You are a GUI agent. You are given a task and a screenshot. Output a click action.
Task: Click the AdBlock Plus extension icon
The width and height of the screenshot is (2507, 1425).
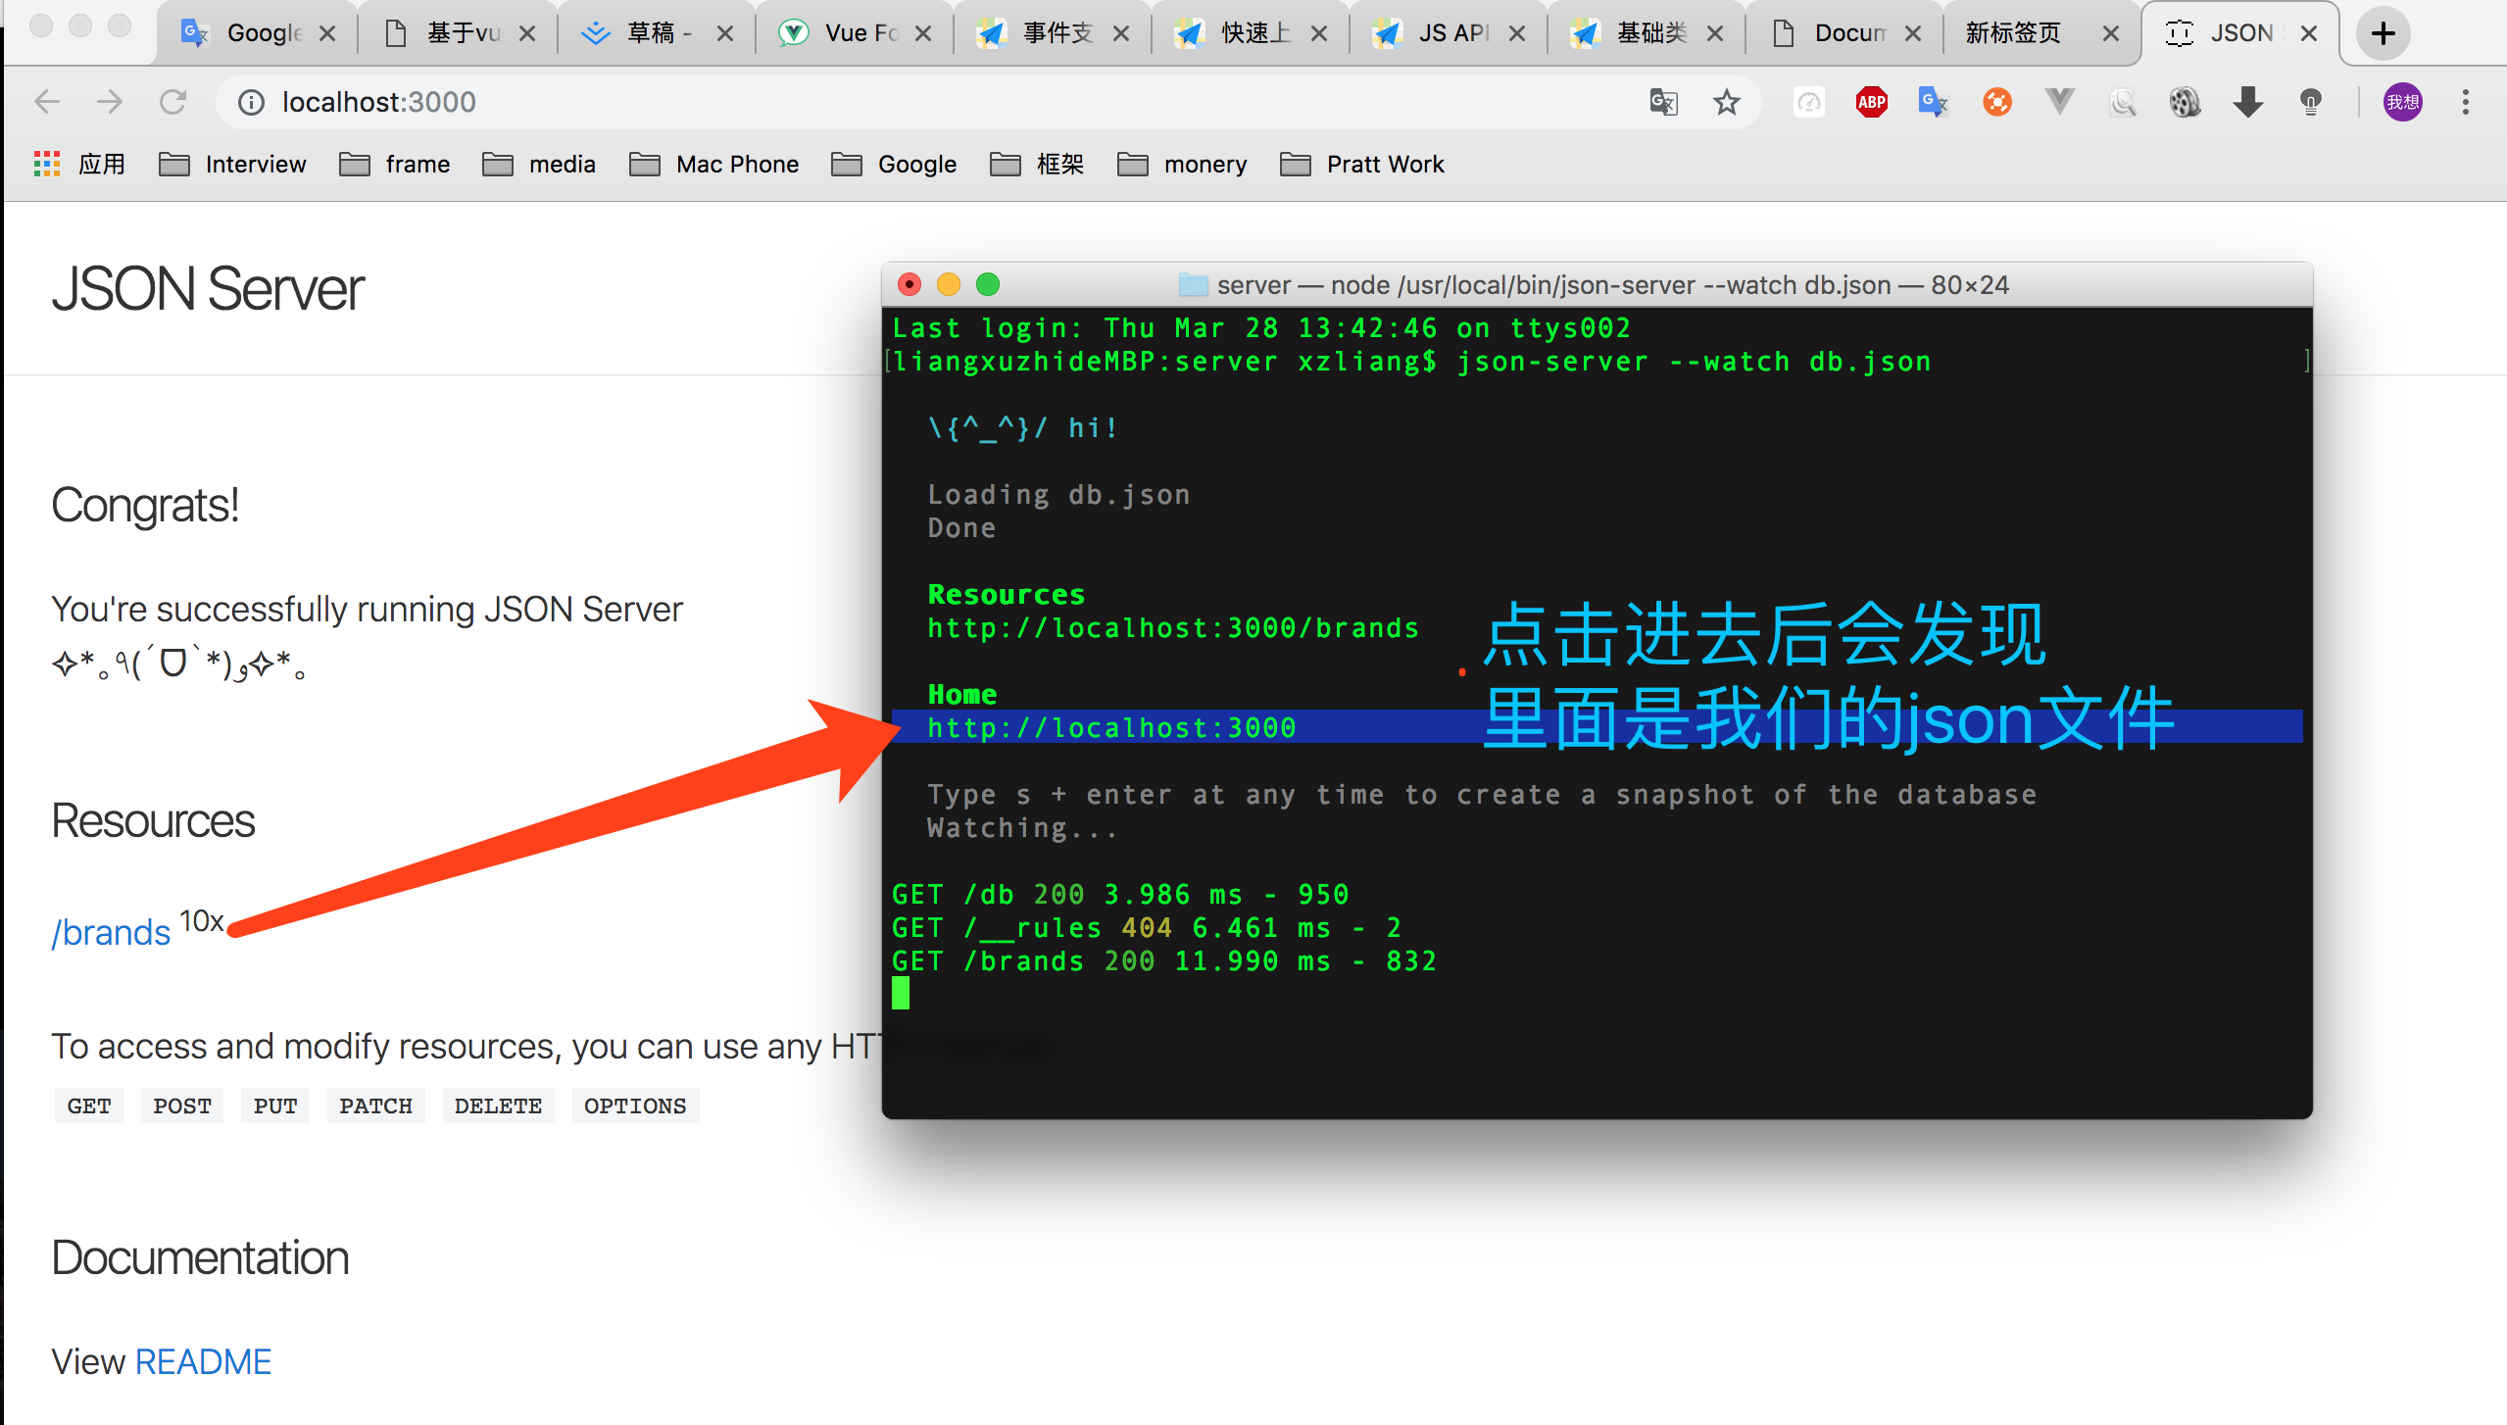(1871, 102)
